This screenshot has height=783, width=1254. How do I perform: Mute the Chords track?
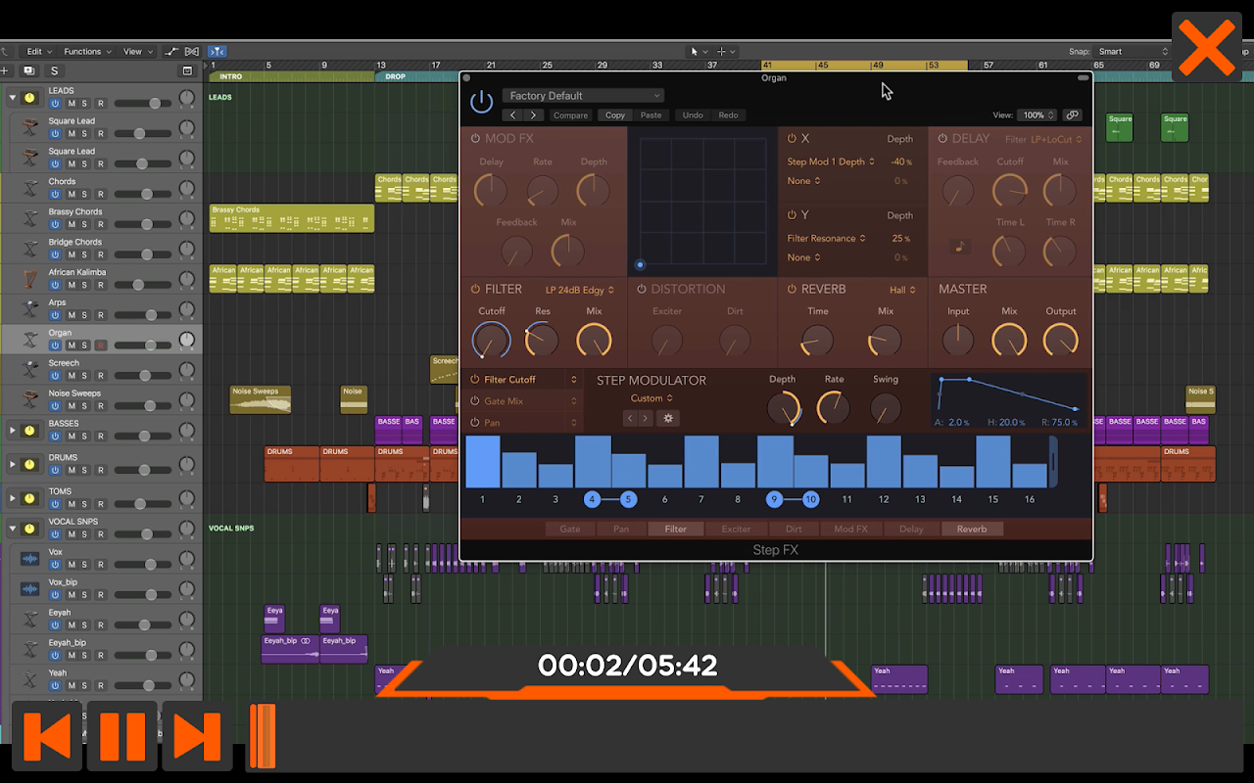(x=72, y=194)
